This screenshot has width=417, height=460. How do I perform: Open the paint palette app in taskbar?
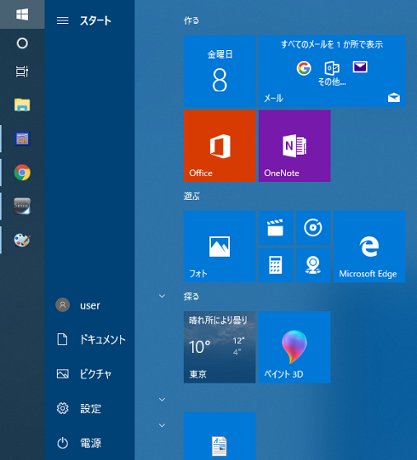(x=22, y=240)
